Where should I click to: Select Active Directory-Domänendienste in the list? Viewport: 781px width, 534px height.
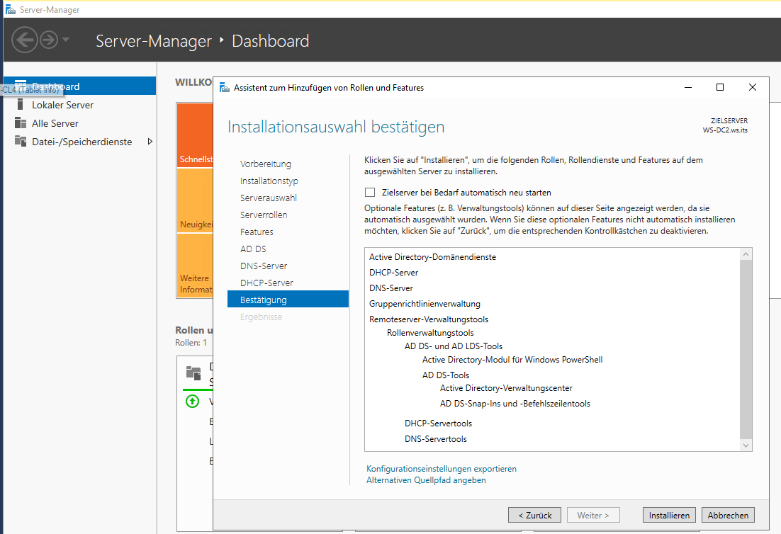click(x=432, y=257)
